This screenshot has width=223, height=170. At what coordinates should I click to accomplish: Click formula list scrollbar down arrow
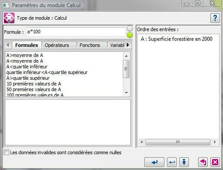coord(126,92)
